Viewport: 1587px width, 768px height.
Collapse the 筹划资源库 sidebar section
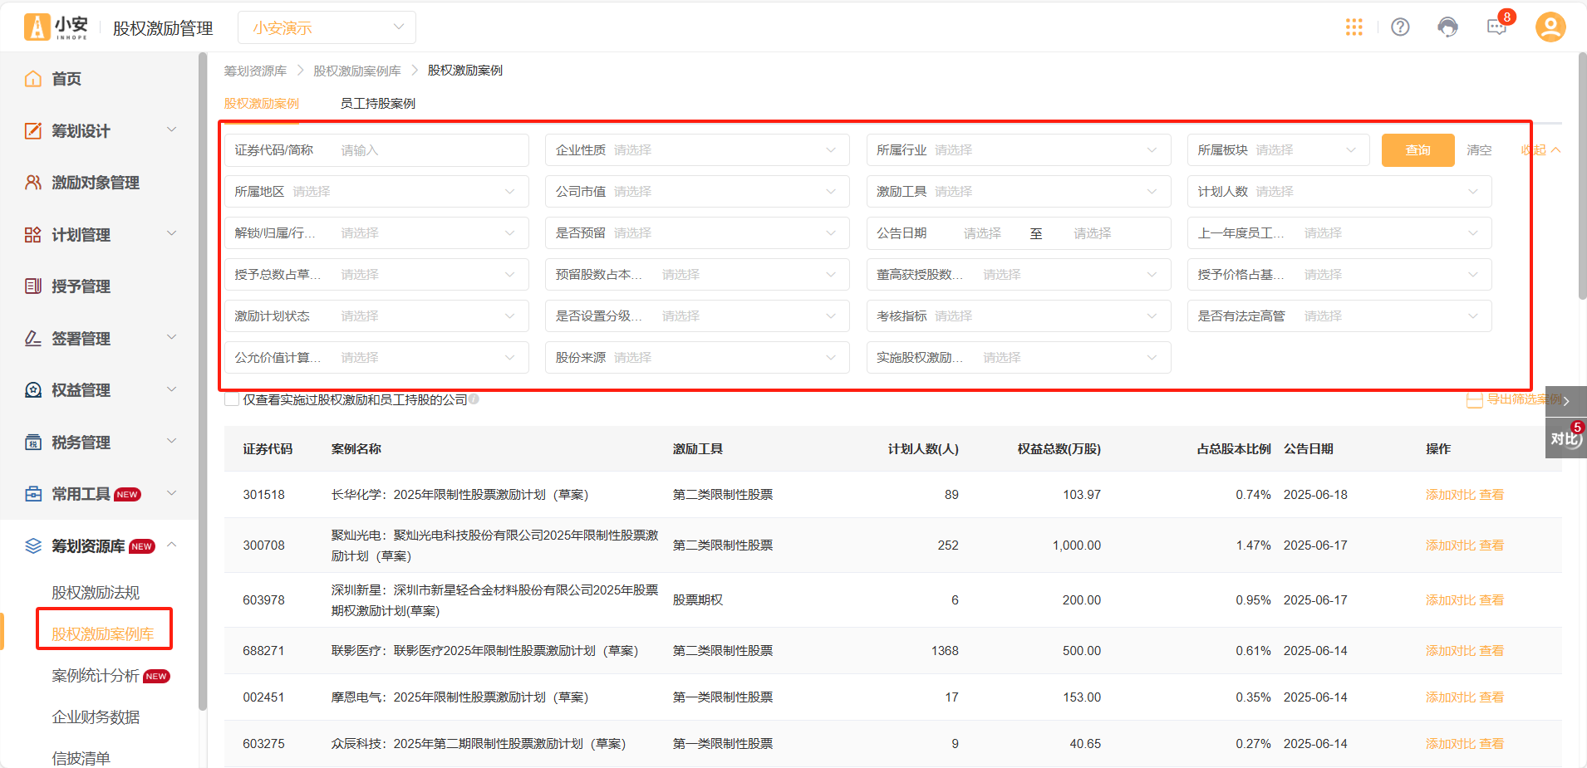pyautogui.click(x=172, y=545)
